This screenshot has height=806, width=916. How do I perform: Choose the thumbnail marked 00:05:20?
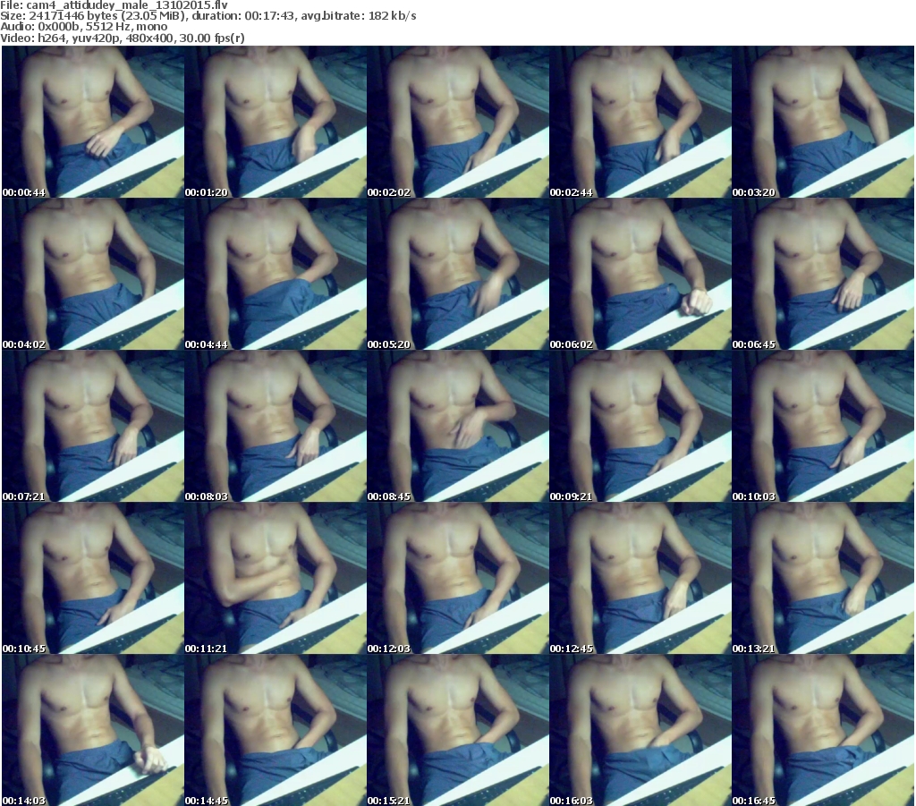458,275
